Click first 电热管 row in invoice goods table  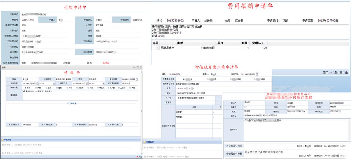click(x=194, y=112)
